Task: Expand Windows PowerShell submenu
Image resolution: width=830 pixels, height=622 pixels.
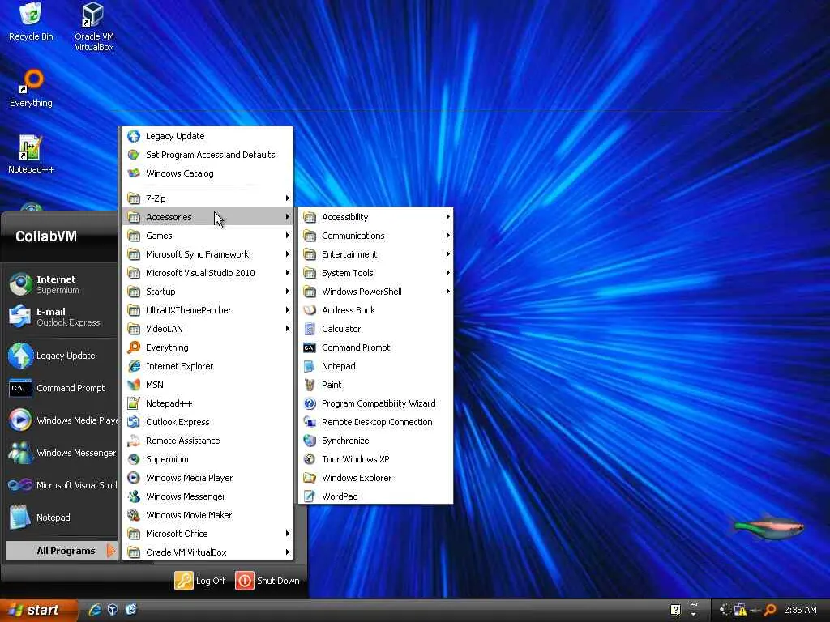Action: pyautogui.click(x=375, y=292)
